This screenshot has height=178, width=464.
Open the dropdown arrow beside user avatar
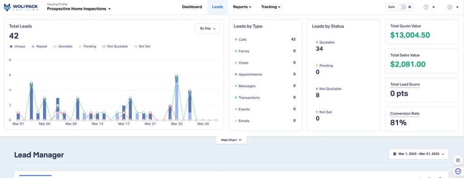coord(457,7)
